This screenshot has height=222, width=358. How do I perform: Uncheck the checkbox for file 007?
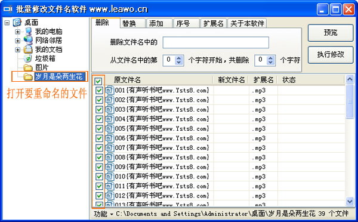click(99, 148)
